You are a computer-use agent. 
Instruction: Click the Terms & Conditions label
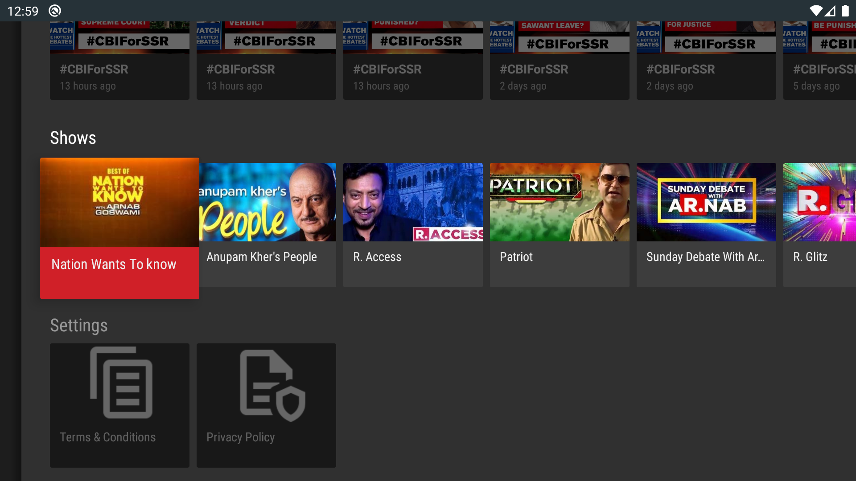[x=107, y=437]
